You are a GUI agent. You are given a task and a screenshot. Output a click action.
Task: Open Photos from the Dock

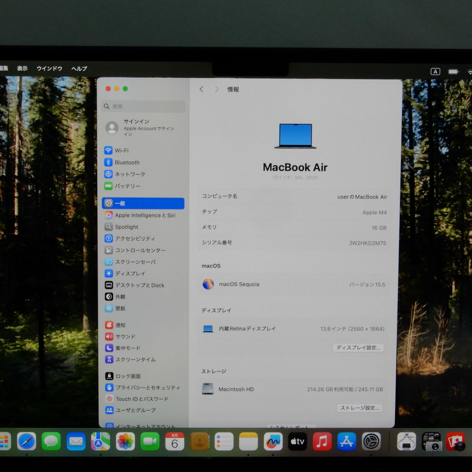point(125,441)
